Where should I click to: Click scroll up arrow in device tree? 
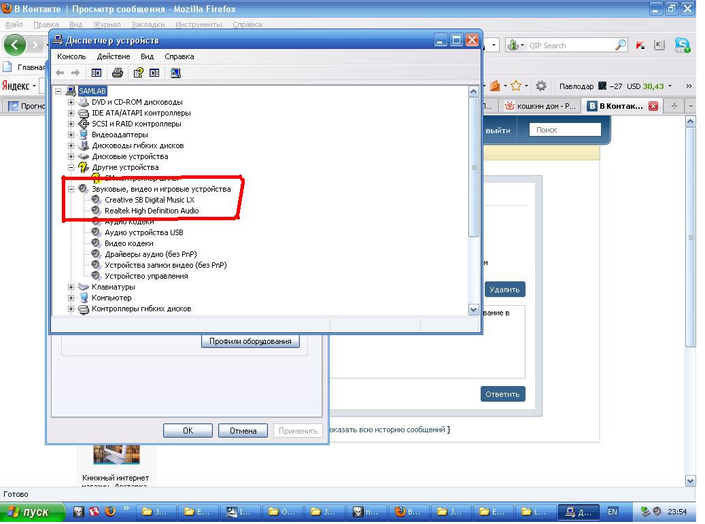point(473,92)
